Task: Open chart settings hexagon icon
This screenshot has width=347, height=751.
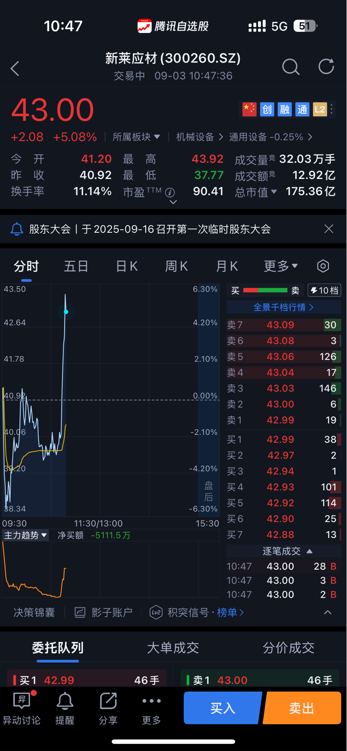Action: 323,266
